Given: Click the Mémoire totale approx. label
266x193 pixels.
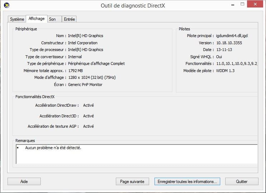Looking at the screenshot, I should click(x=45, y=71).
